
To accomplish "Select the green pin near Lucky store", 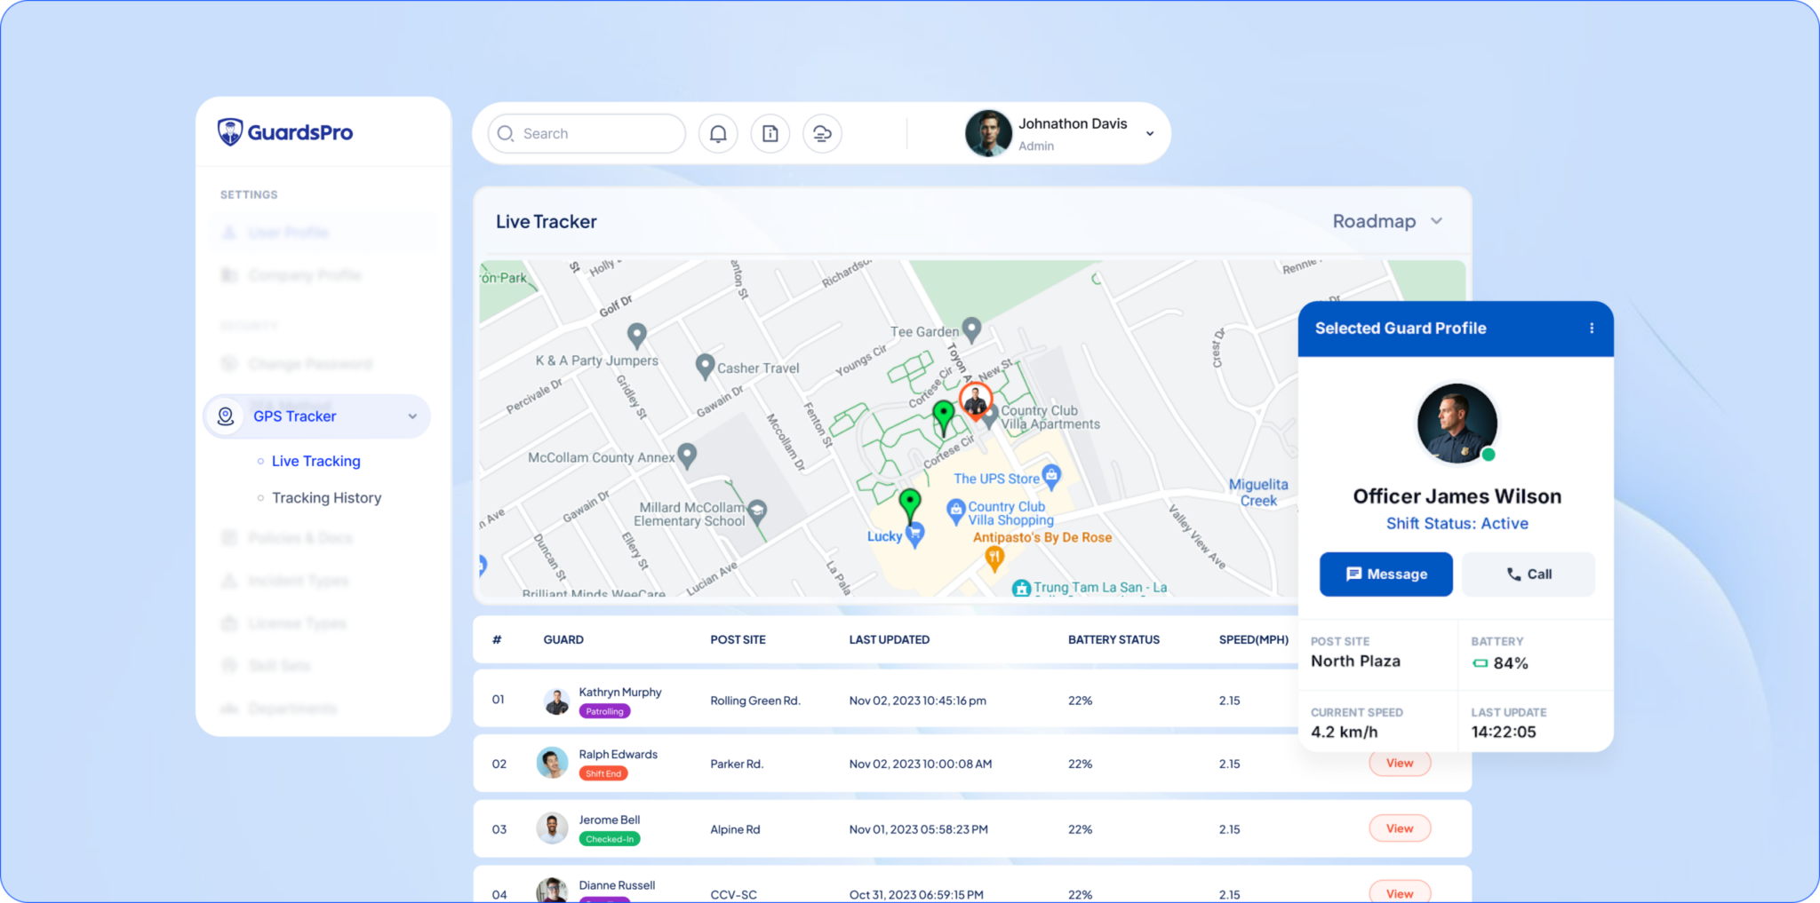I will [909, 503].
